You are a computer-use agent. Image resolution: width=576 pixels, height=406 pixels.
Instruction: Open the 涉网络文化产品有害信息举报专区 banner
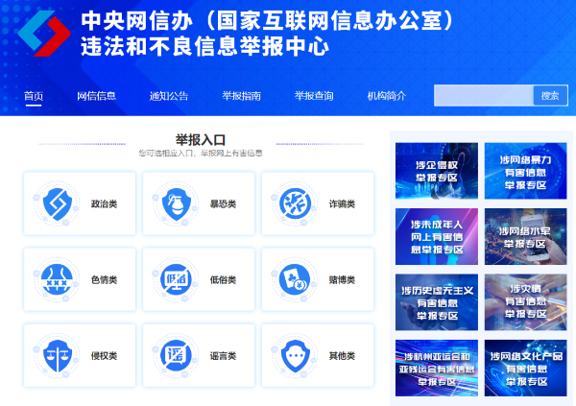(526, 368)
